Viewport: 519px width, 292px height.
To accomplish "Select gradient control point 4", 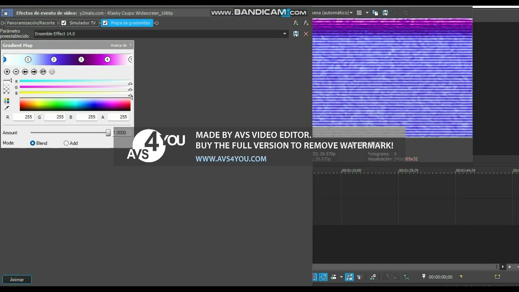I will pos(107,60).
